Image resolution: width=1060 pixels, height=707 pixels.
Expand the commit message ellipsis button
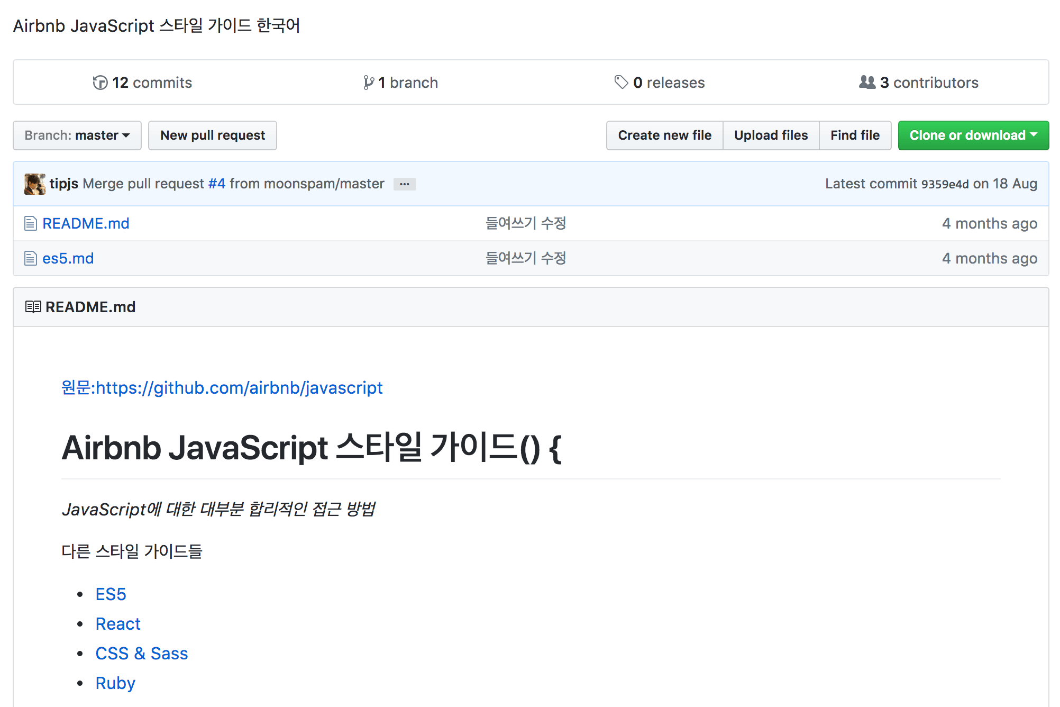pos(404,184)
